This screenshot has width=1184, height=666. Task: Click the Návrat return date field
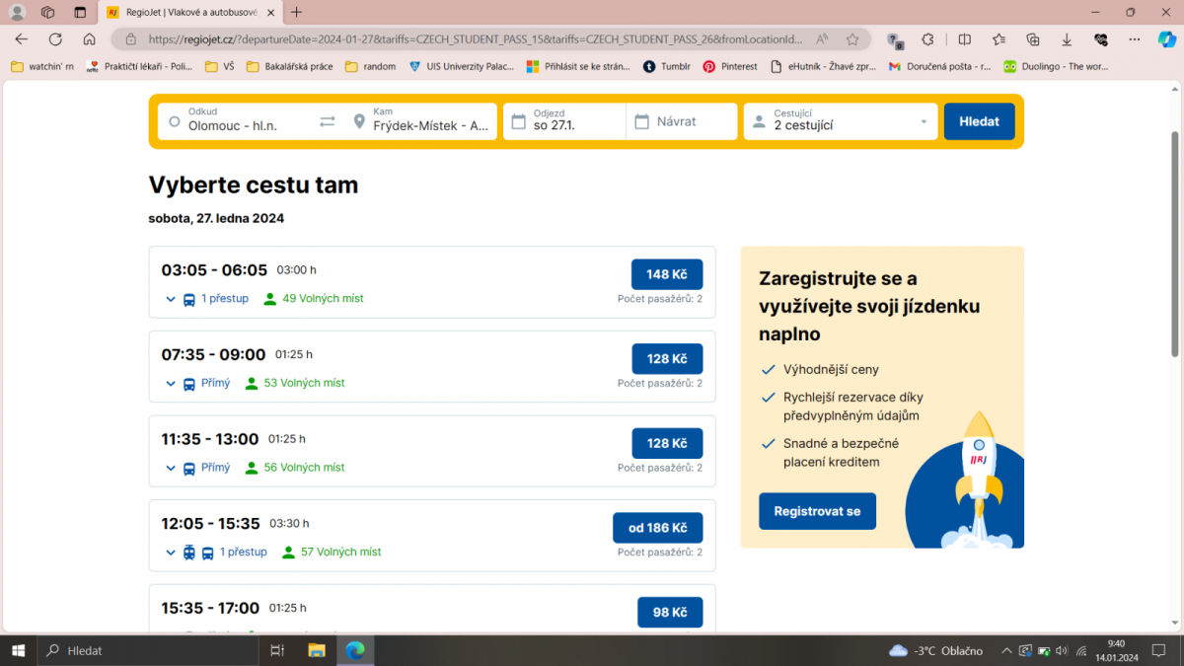tap(682, 121)
